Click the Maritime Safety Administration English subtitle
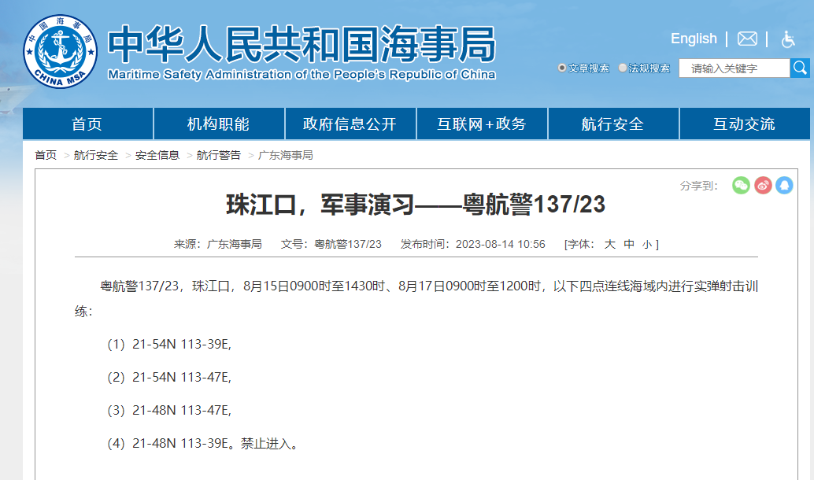The width and height of the screenshot is (814, 480). (x=302, y=75)
